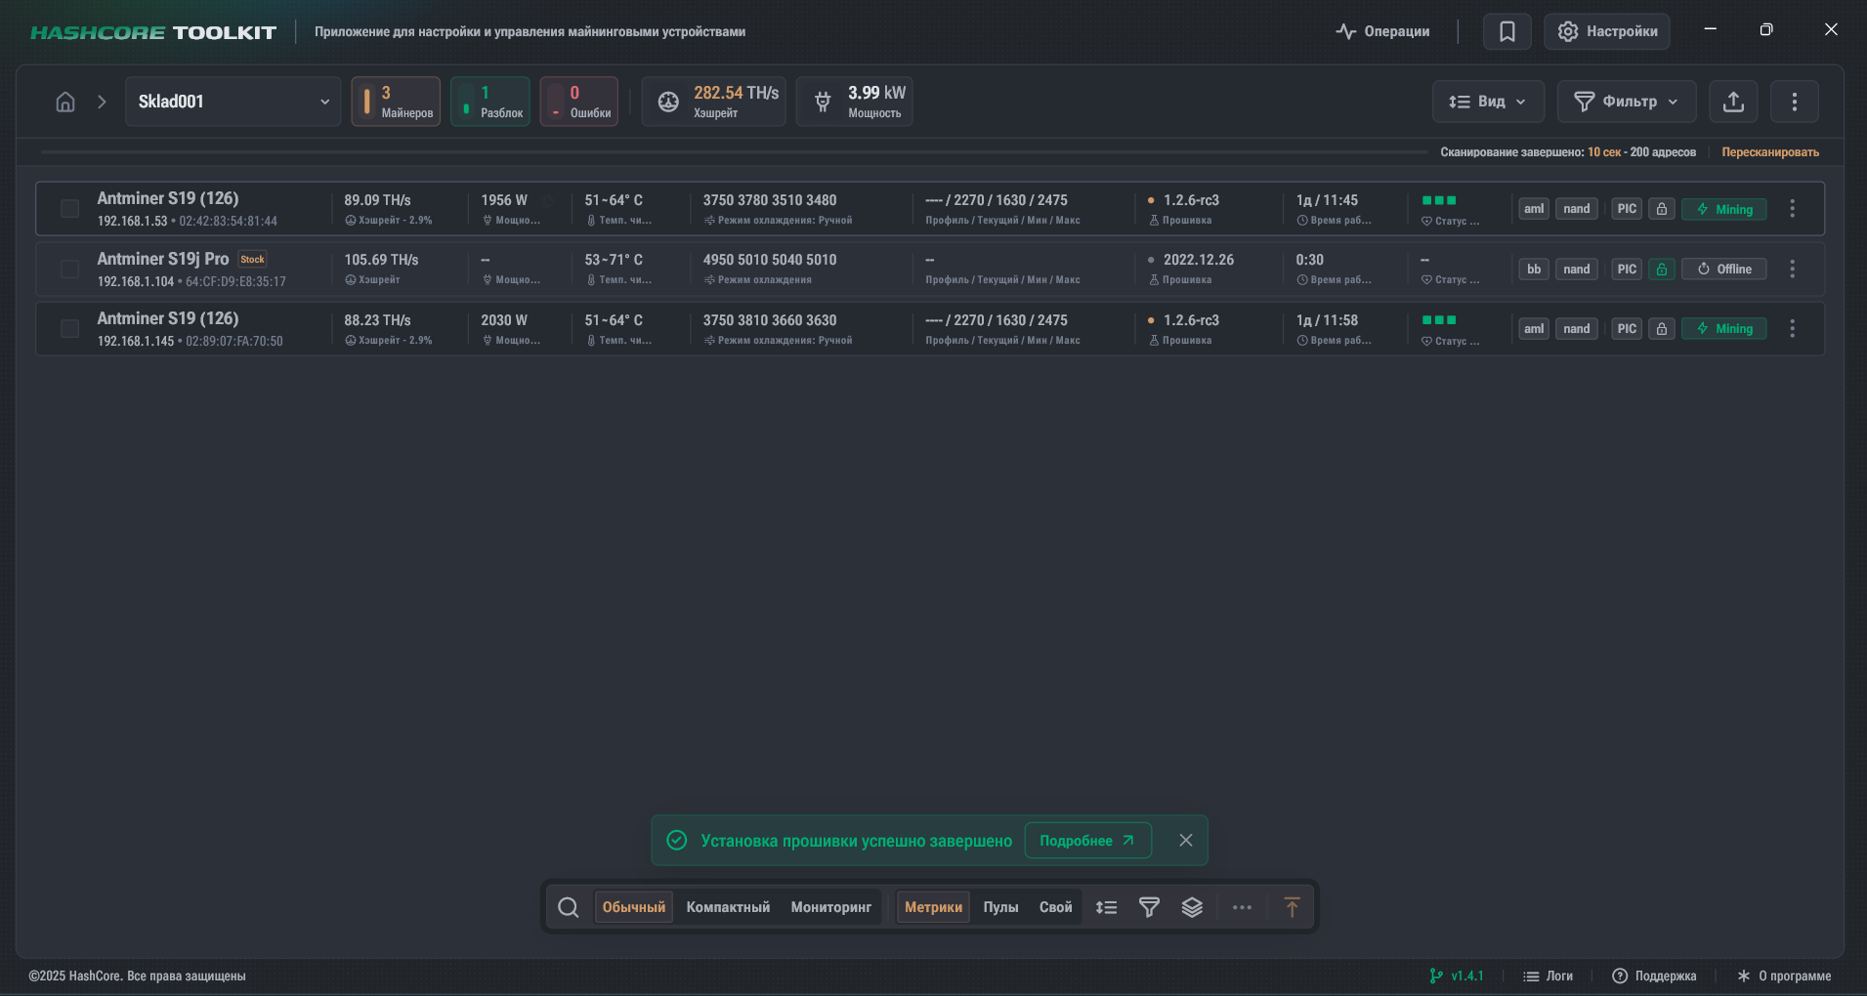
Task: Open row menu for Antminer S19j Pro
Action: (1793, 270)
